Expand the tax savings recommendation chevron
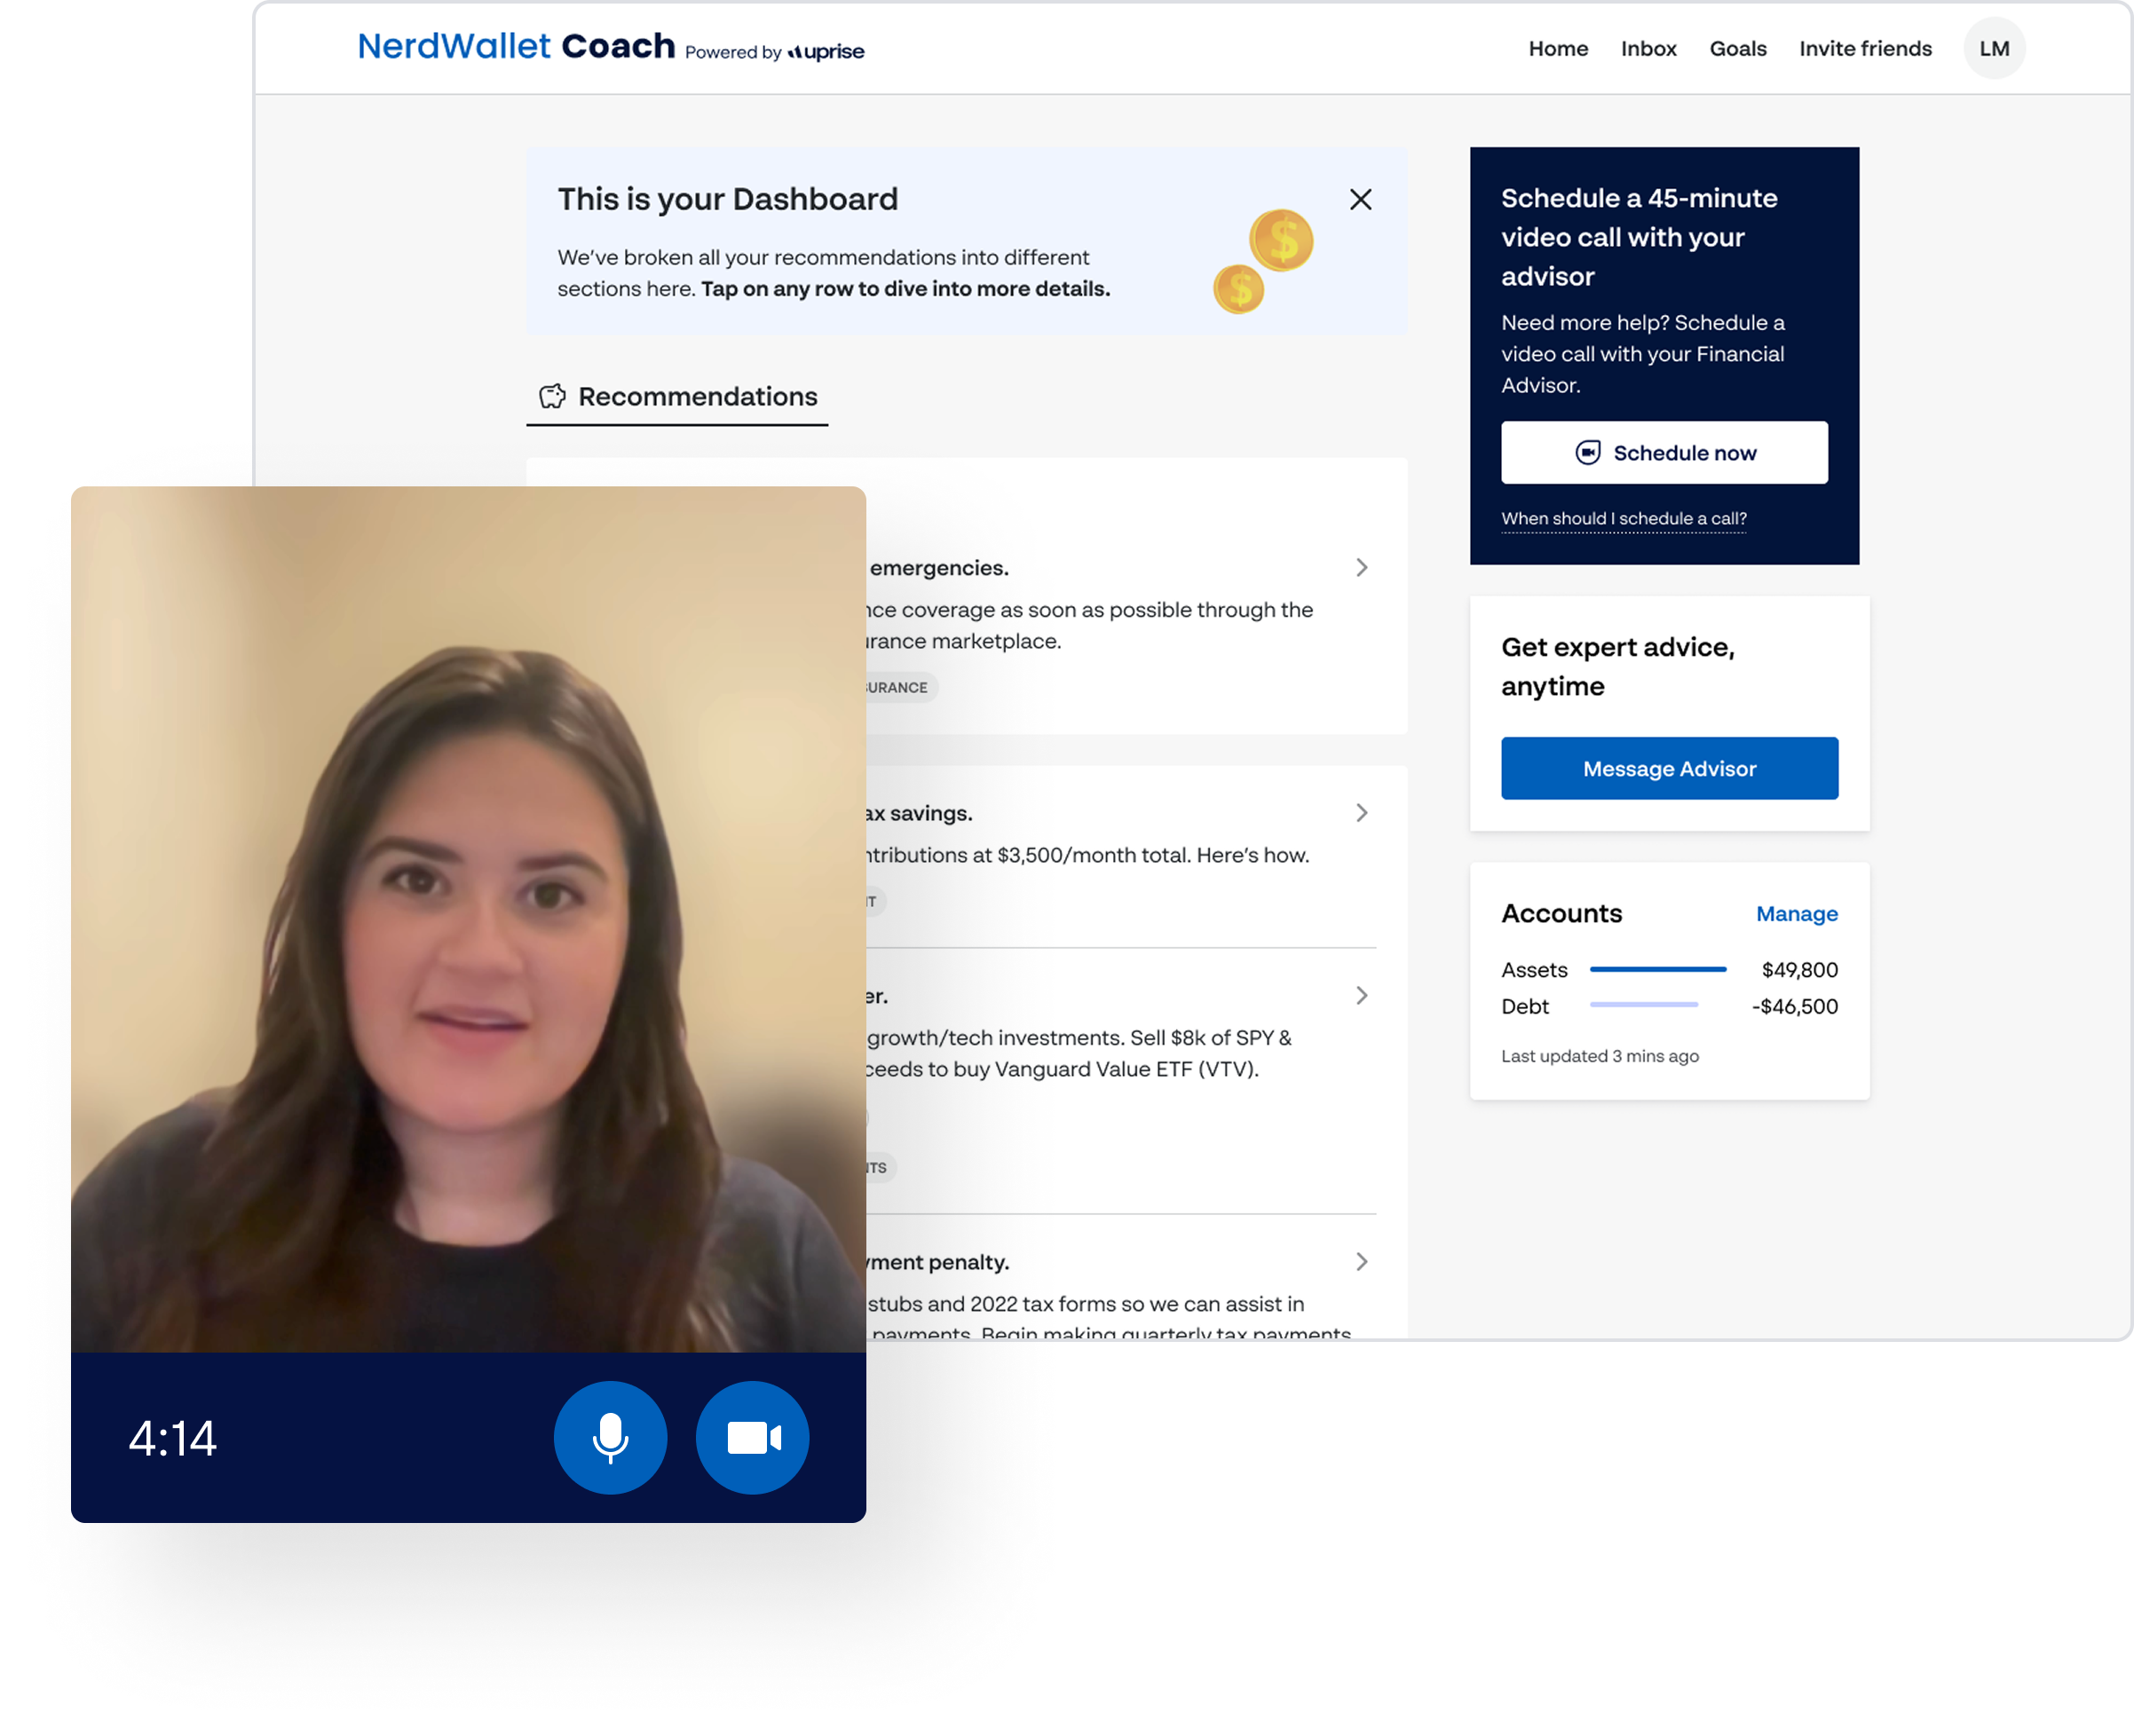Screen dimensions: 2134x1736 coord(1361,813)
